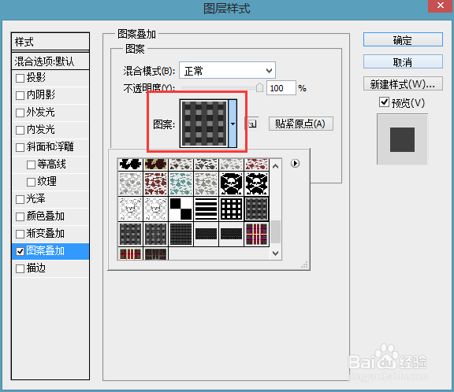Viewport: 454px width, 392px height.
Task: Tick the 等高线 checkbox
Action: point(31,165)
